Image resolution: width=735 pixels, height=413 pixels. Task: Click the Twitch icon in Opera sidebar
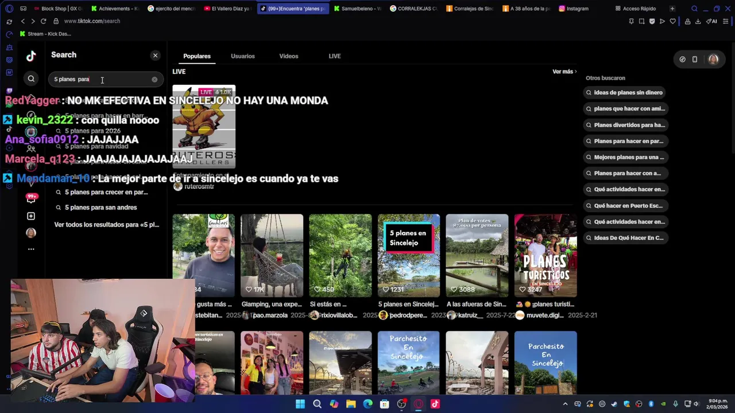(9, 91)
